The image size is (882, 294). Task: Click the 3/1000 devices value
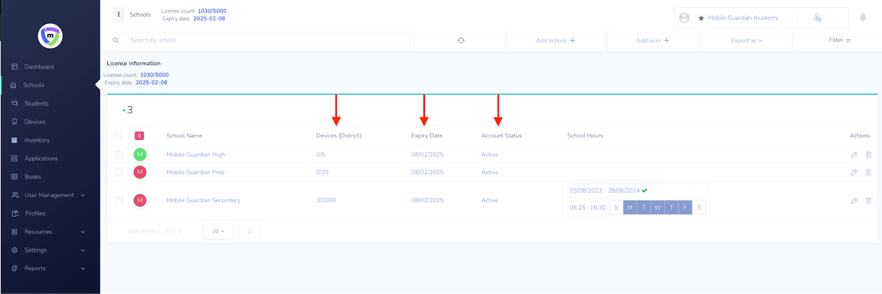(x=326, y=200)
